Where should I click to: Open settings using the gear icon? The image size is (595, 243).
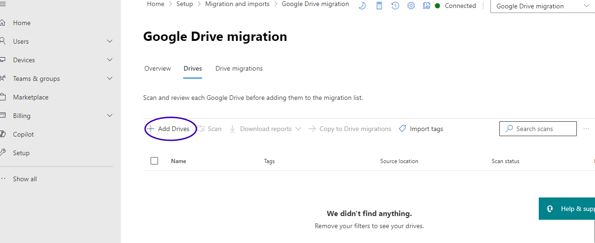click(411, 6)
